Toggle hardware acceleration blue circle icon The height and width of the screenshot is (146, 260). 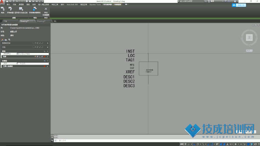coord(248,144)
